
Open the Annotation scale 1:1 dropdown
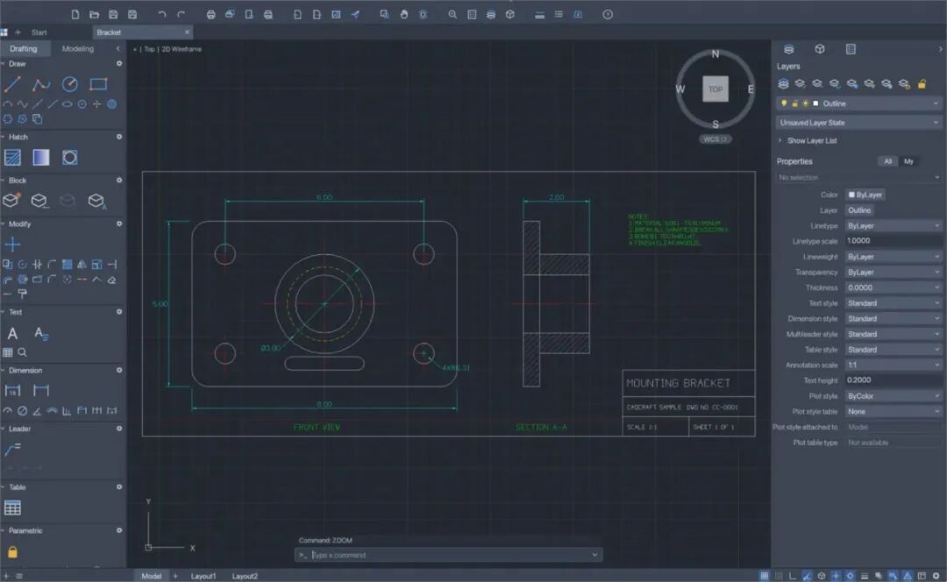click(x=894, y=366)
